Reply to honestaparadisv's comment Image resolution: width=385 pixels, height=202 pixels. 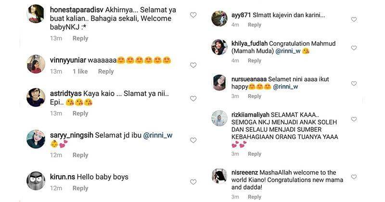point(80,38)
